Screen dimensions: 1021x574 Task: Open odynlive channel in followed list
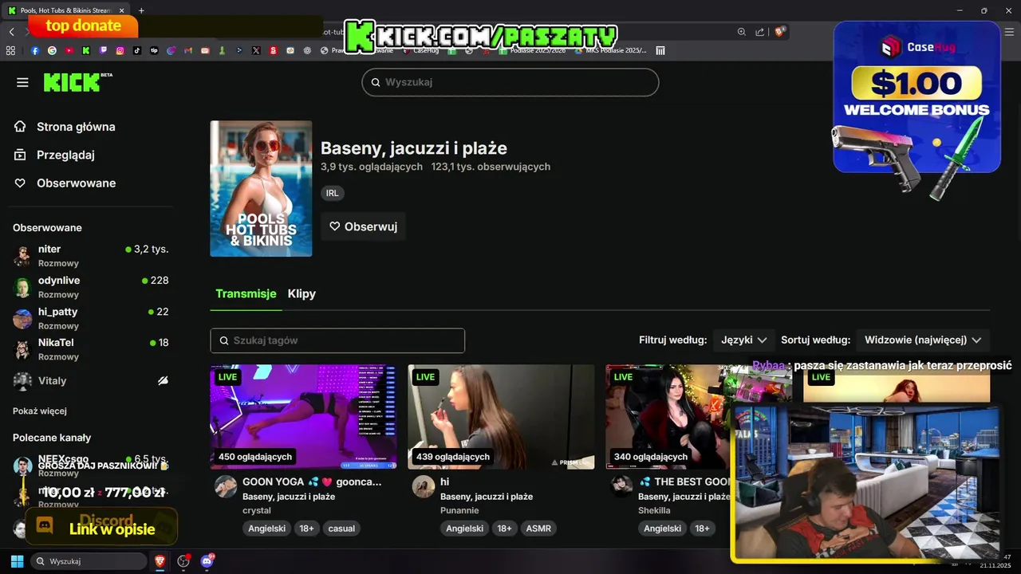tap(91, 287)
